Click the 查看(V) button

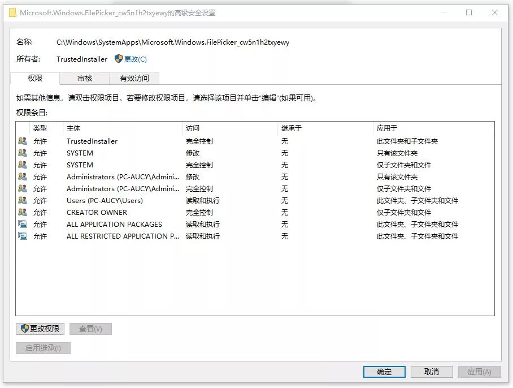[90, 329]
